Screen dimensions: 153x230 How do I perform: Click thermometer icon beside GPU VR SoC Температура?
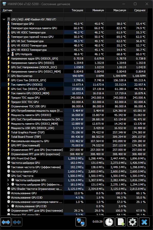9,41
